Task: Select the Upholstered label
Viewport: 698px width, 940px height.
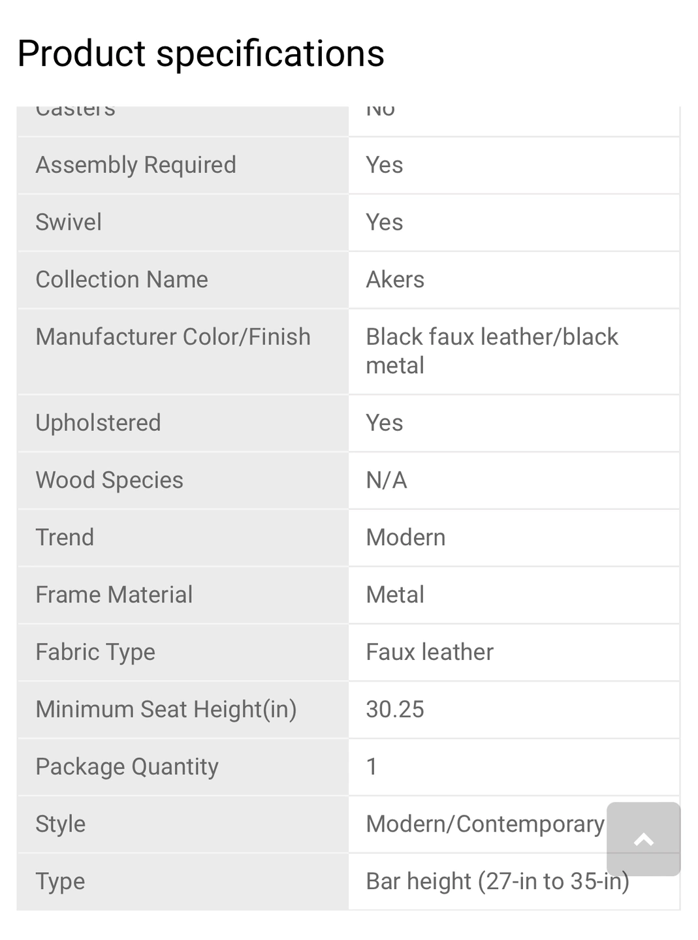Action: [98, 423]
